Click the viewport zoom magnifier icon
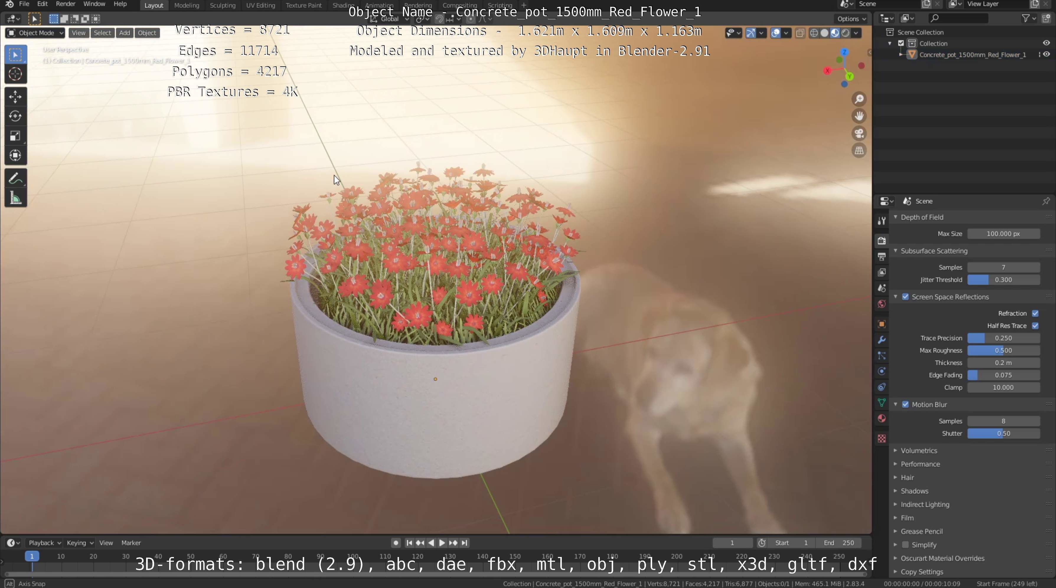1056x588 pixels. pyautogui.click(x=859, y=99)
